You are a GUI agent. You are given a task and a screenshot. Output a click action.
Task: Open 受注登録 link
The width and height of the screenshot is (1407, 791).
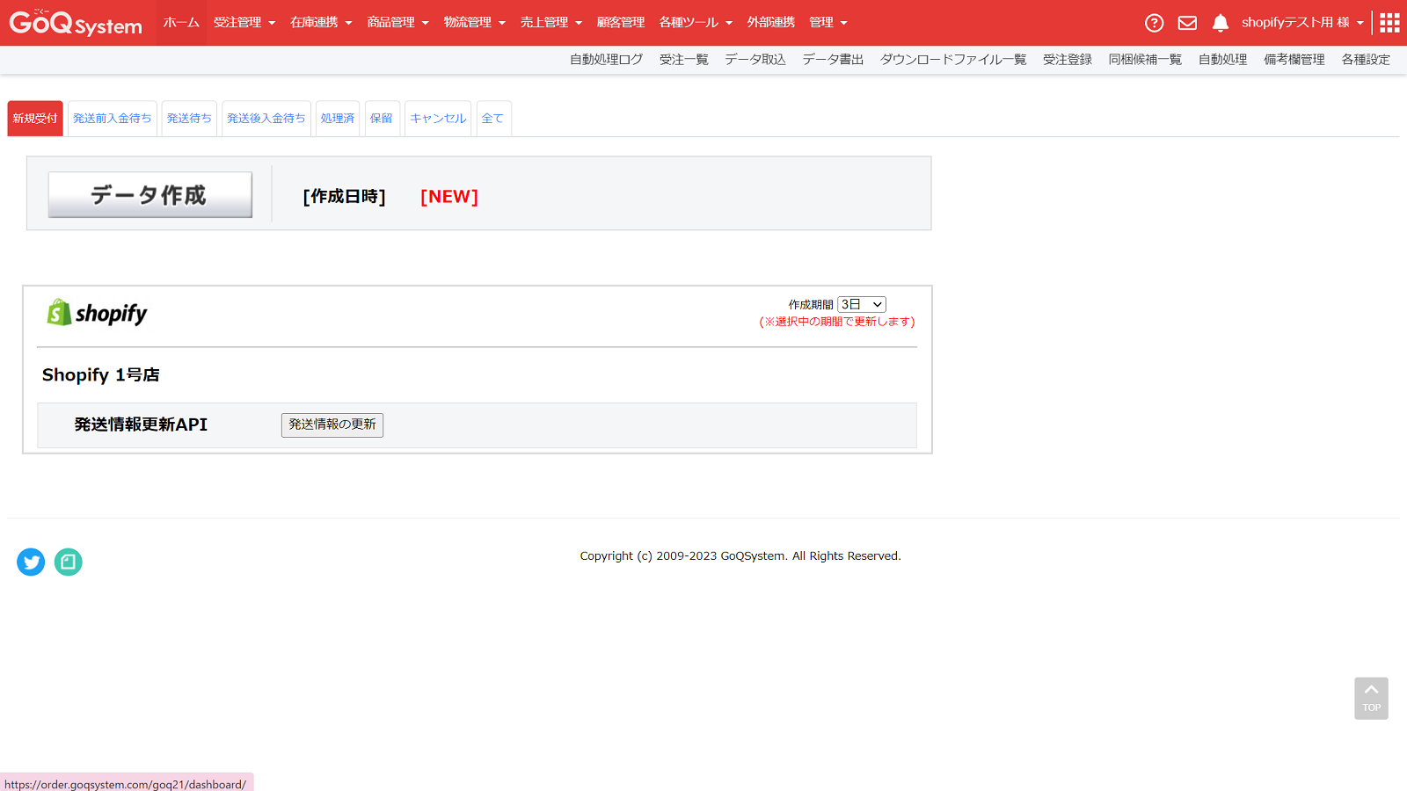[x=1068, y=60]
